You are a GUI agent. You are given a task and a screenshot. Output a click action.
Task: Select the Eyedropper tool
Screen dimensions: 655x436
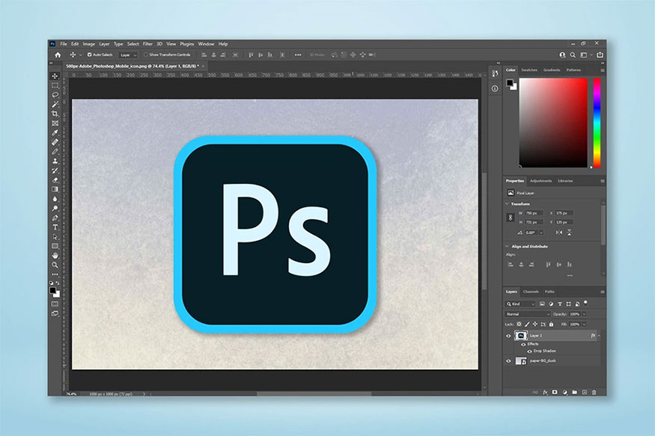tap(55, 132)
